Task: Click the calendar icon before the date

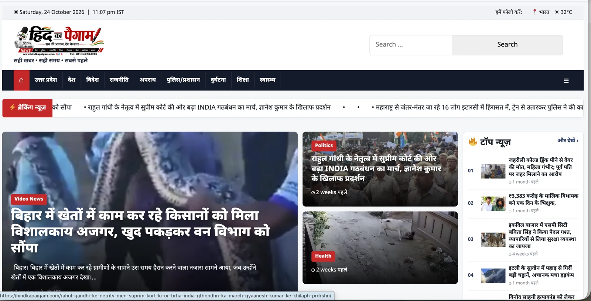Action: coord(16,12)
